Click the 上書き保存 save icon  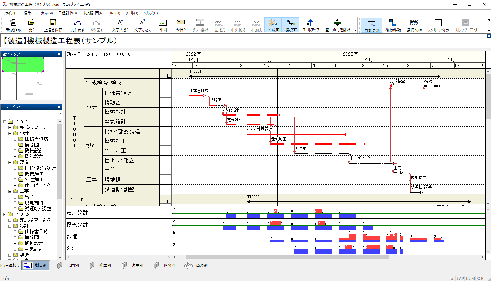pos(53,25)
